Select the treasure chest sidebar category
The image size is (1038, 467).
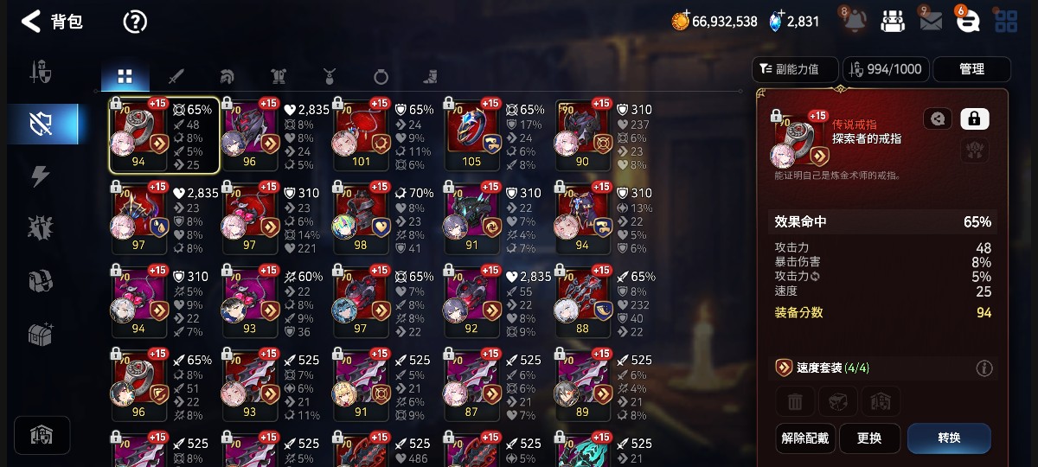pyautogui.click(x=41, y=334)
